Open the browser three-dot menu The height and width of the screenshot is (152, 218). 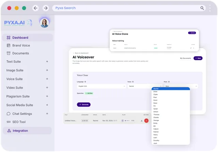tap(210, 8)
